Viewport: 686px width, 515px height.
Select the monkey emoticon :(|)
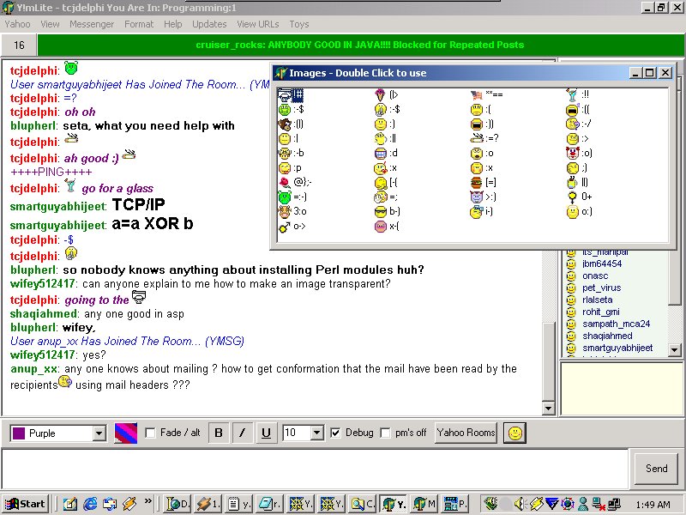pos(292,124)
